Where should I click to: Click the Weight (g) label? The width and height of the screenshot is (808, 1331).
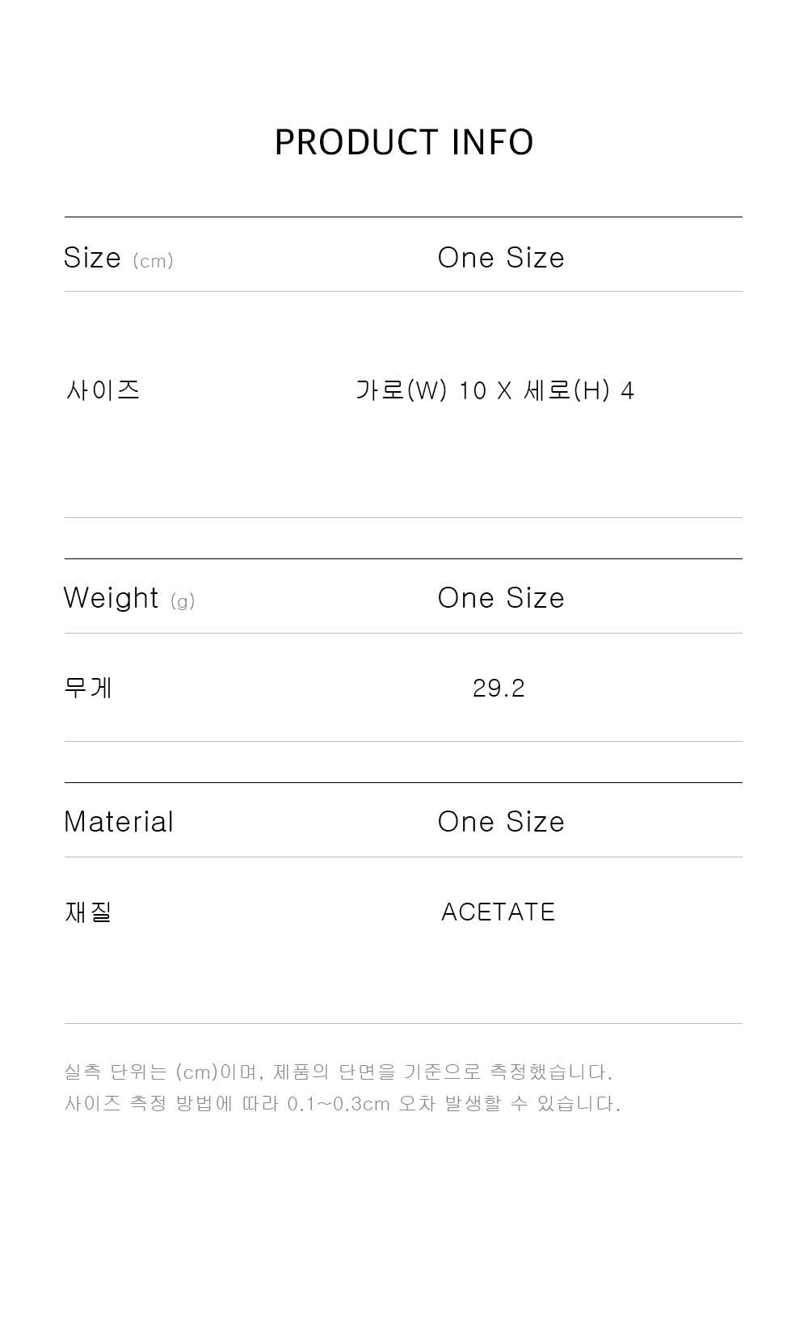click(129, 598)
